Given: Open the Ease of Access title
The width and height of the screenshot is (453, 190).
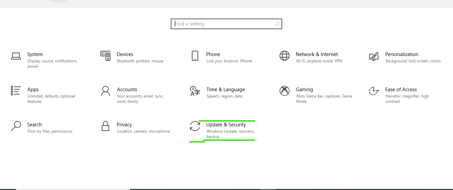Looking at the screenshot, I should click(401, 90).
